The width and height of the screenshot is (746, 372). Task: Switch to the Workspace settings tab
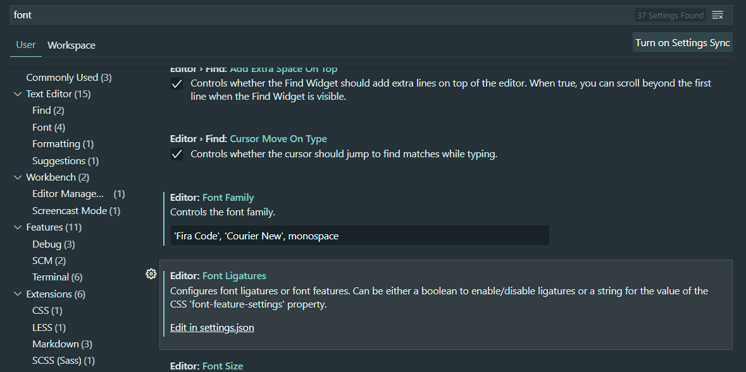[x=71, y=45]
